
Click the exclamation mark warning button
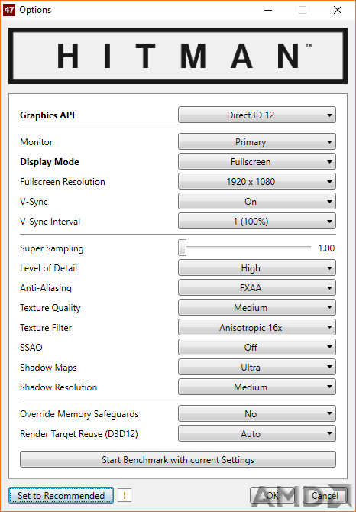(125, 496)
